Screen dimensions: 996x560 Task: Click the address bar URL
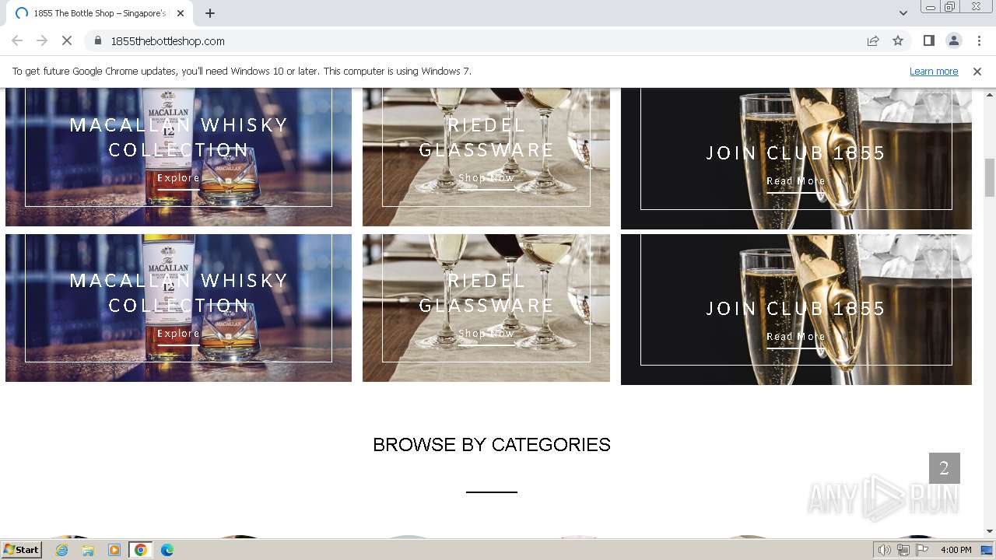tap(168, 40)
